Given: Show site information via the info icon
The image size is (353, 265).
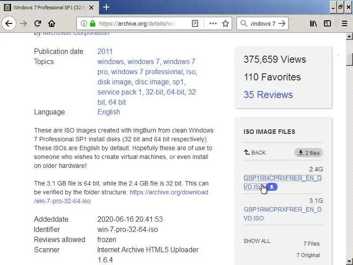Looking at the screenshot, I should click(x=84, y=23).
